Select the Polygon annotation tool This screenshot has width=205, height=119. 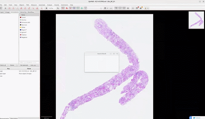[x=21, y=8]
